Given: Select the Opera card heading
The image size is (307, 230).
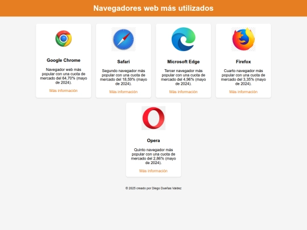Looking at the screenshot, I should tap(153, 140).
